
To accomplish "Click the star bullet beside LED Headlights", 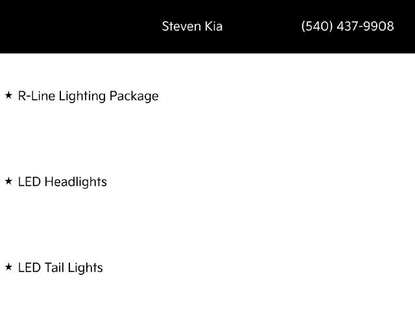I will click(8, 181).
